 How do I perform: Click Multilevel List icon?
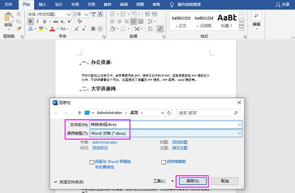(134, 14)
